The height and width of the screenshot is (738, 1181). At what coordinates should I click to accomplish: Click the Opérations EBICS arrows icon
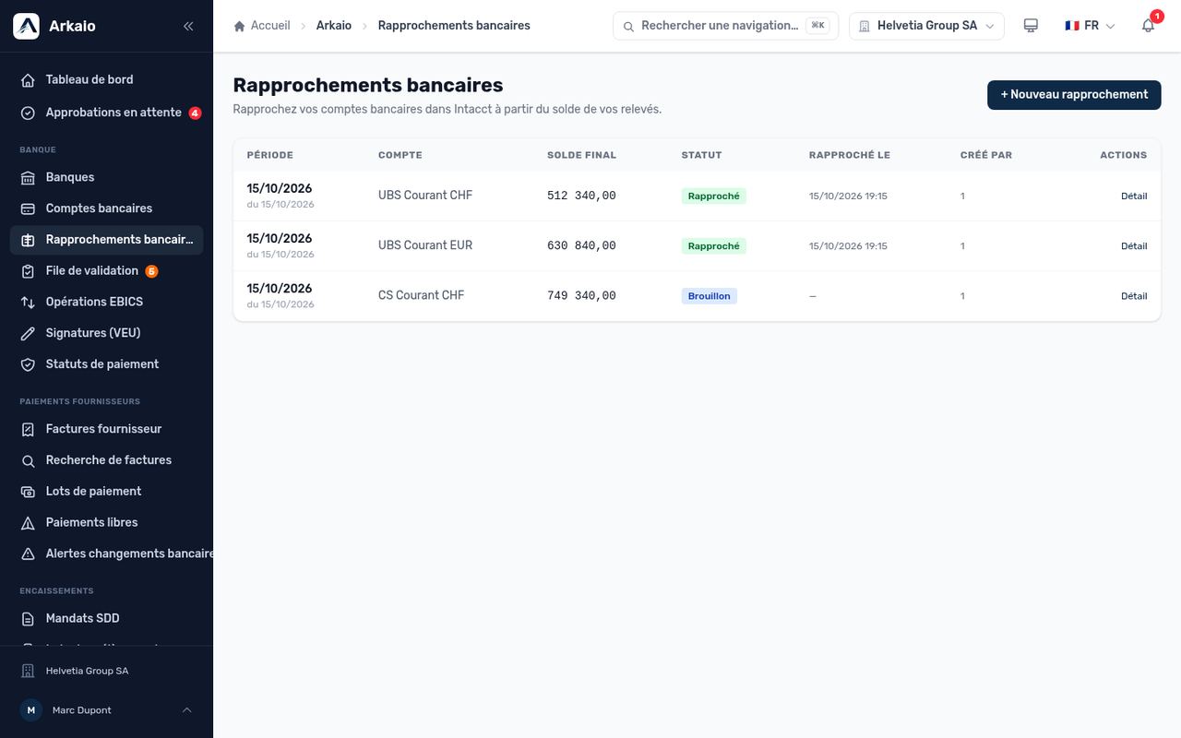[x=28, y=302]
